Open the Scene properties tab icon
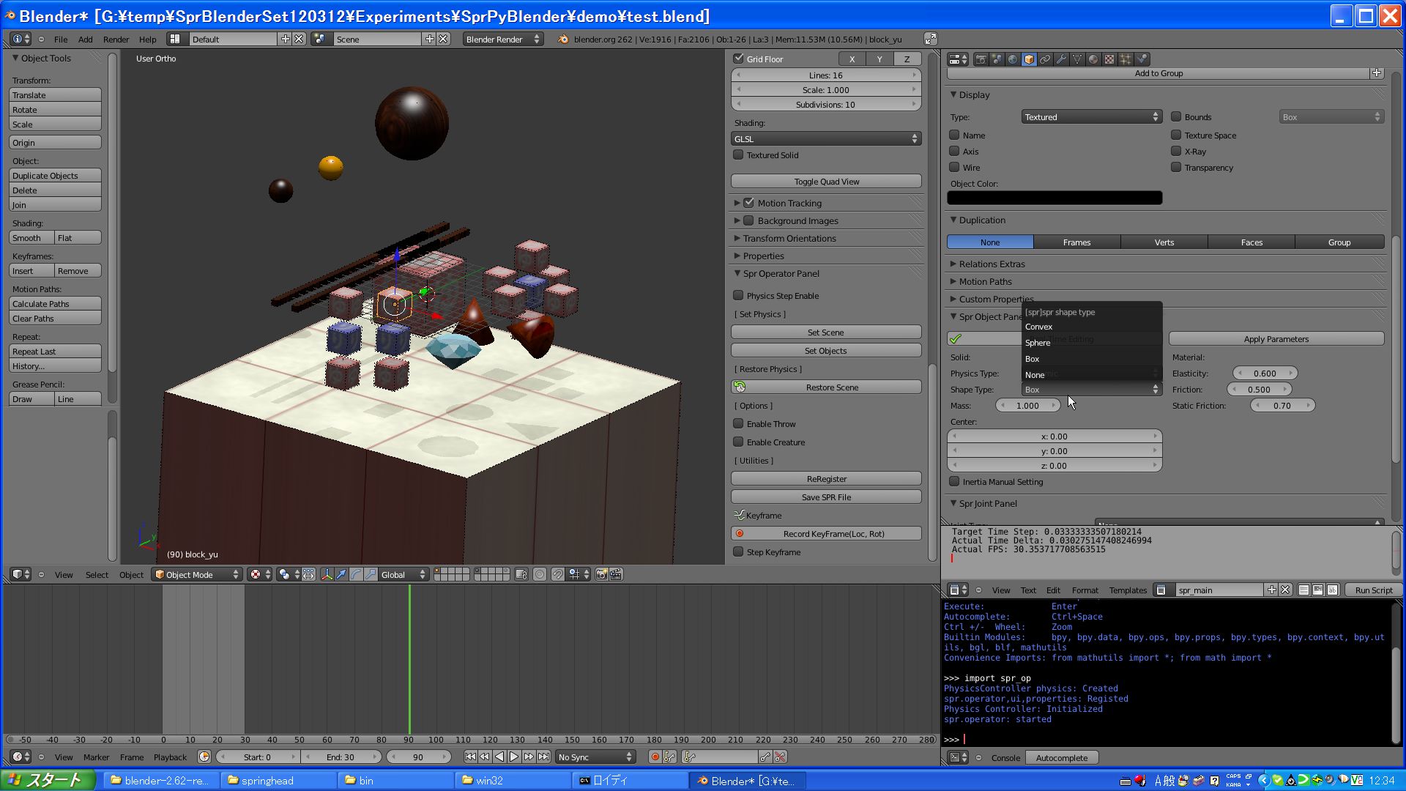The width and height of the screenshot is (1406, 791). click(997, 59)
